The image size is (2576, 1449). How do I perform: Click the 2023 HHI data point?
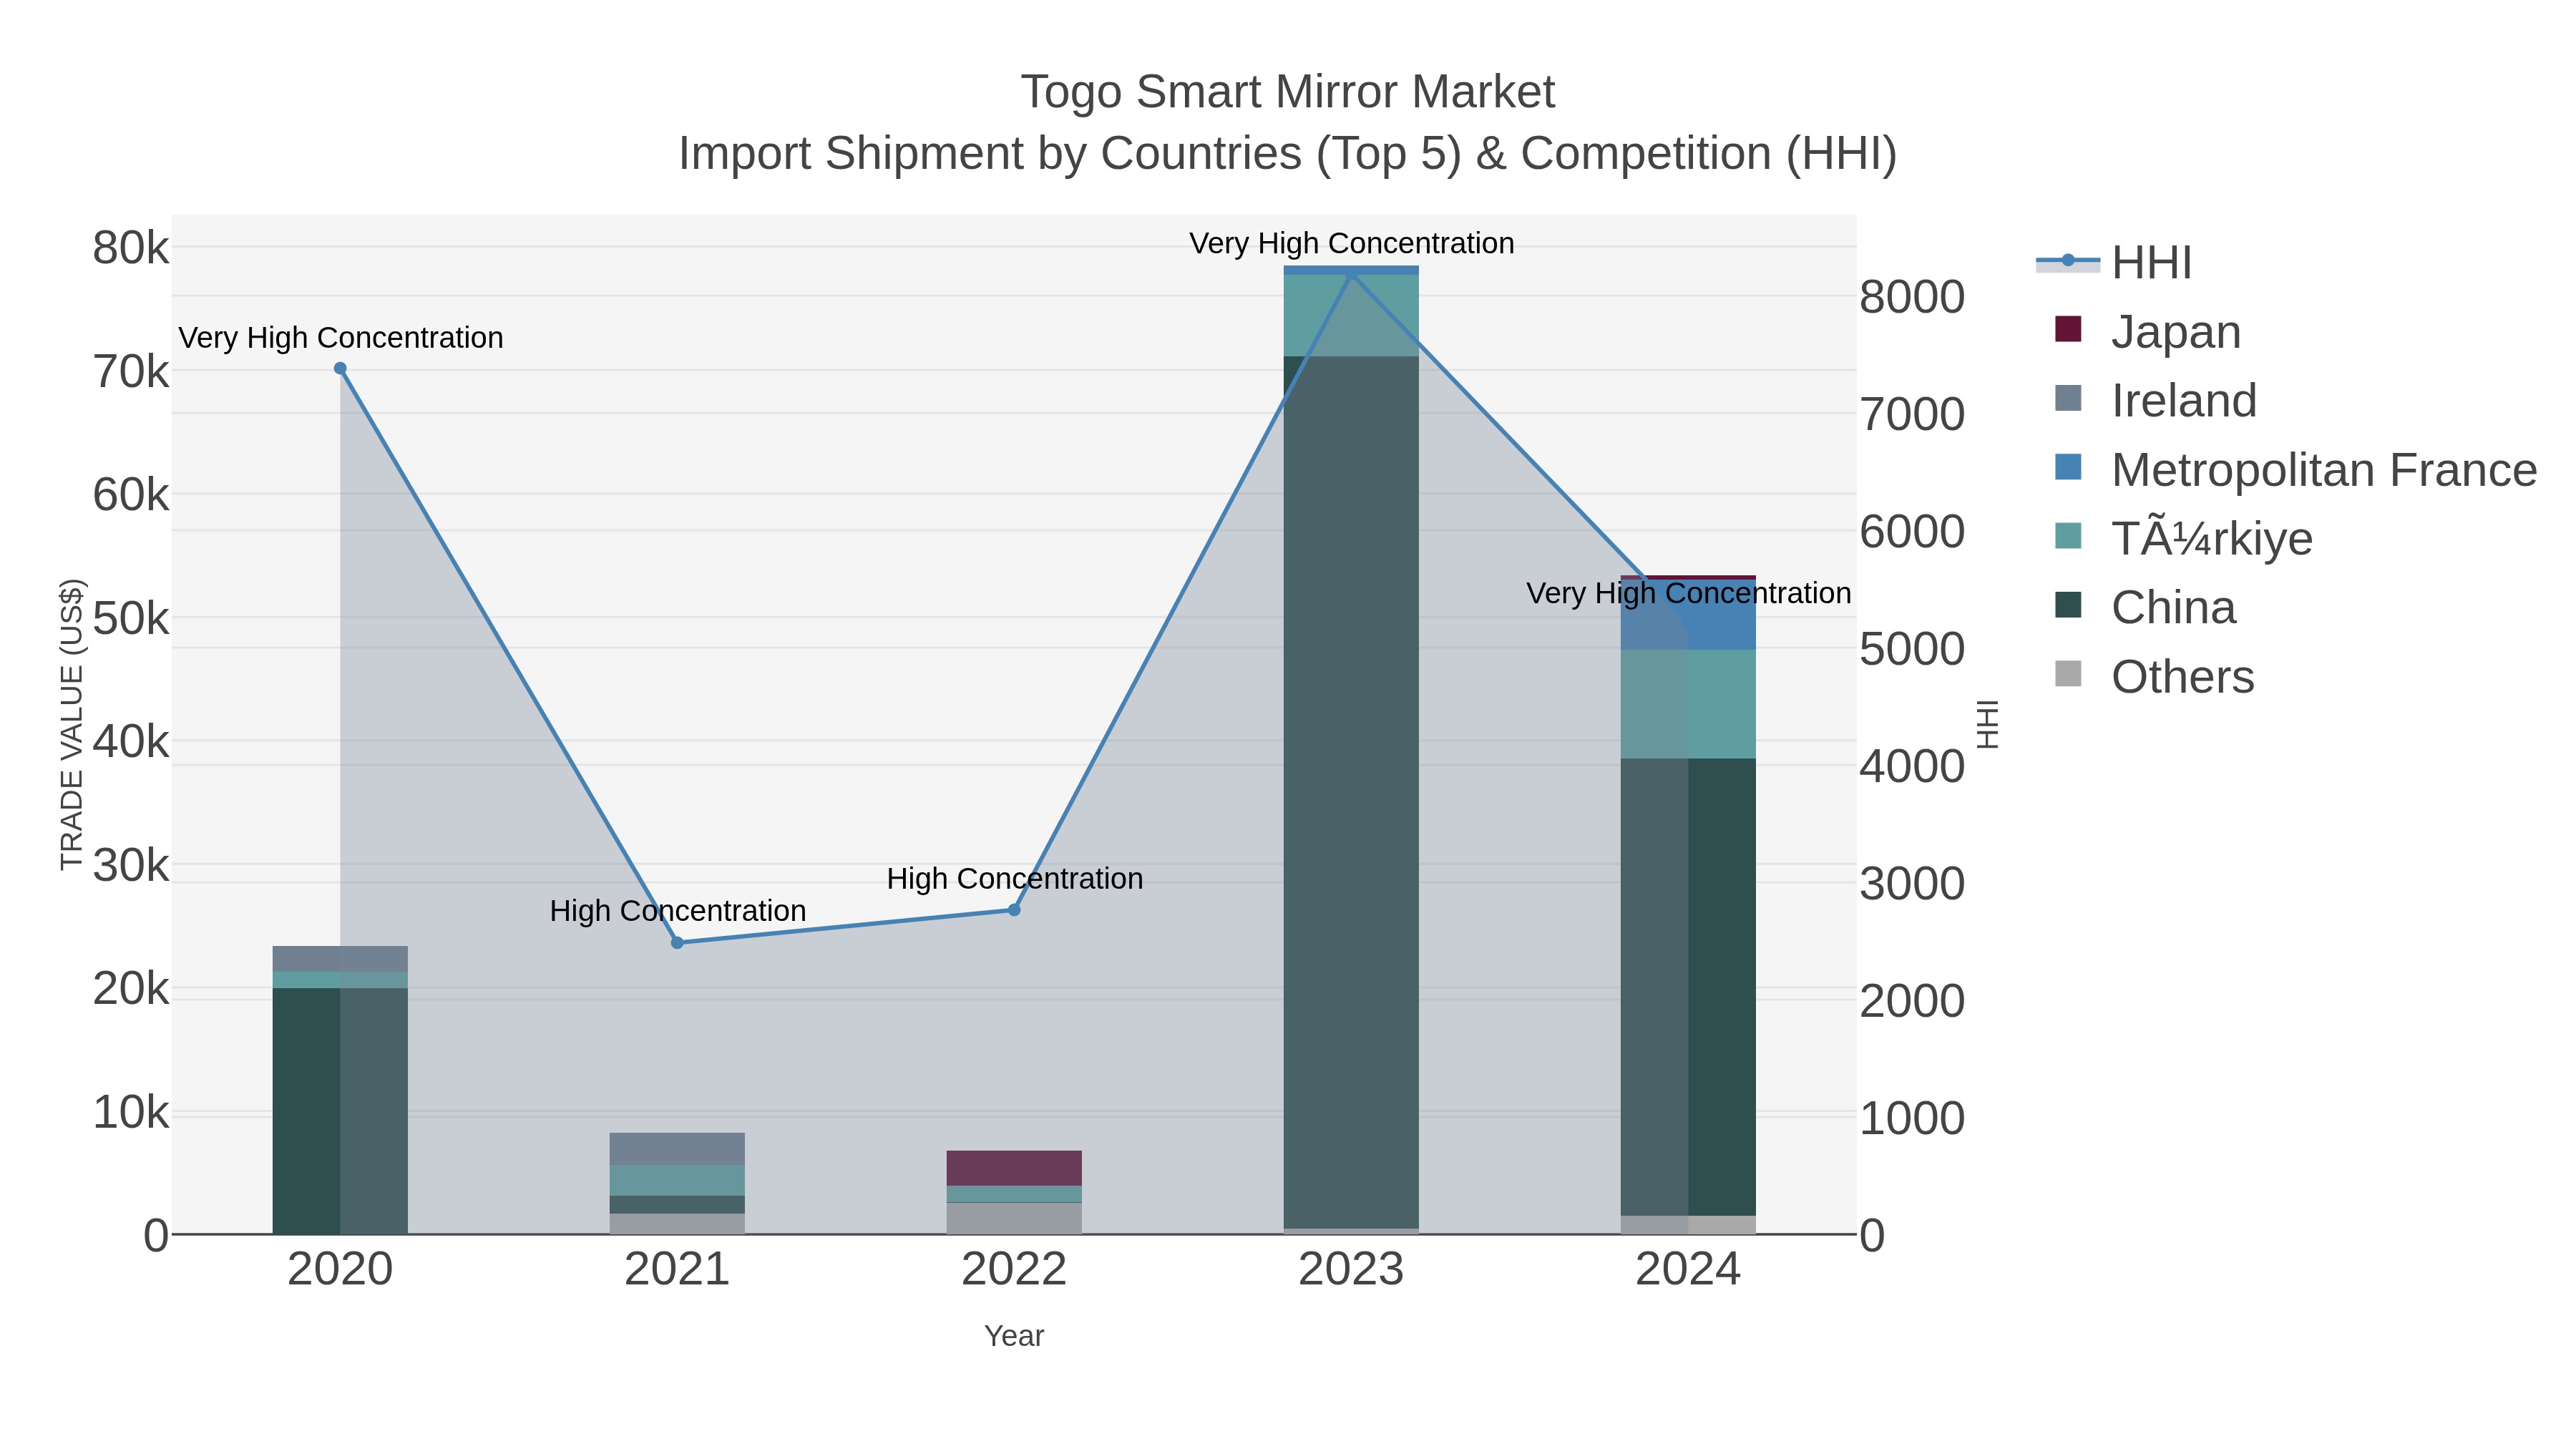coord(1351,274)
